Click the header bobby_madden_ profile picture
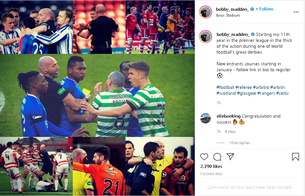305x196 pixels. pyautogui.click(x=206, y=12)
